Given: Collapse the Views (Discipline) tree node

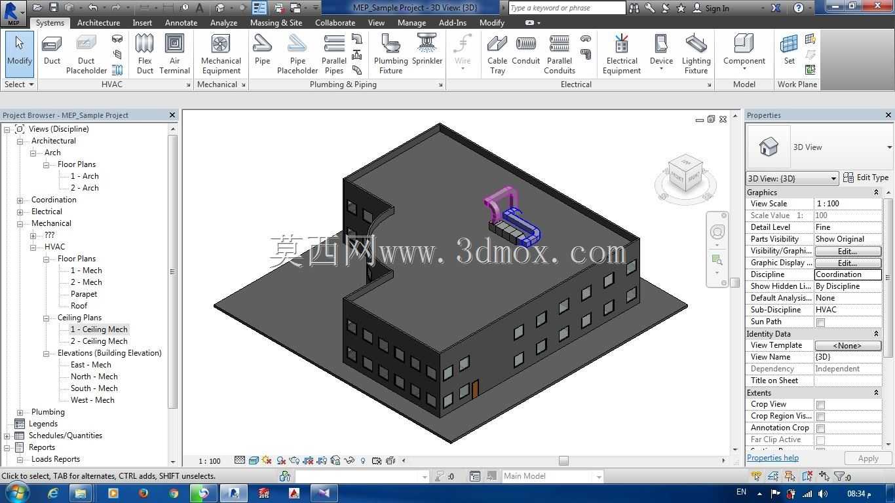Looking at the screenshot, I should tap(7, 129).
